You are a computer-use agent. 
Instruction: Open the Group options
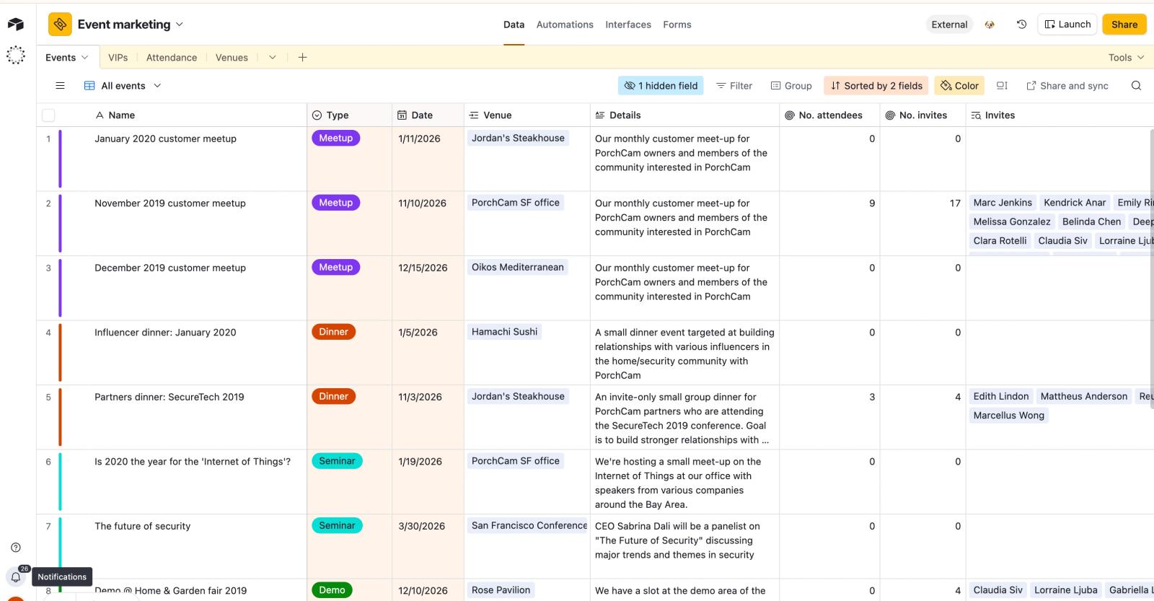[x=791, y=86]
